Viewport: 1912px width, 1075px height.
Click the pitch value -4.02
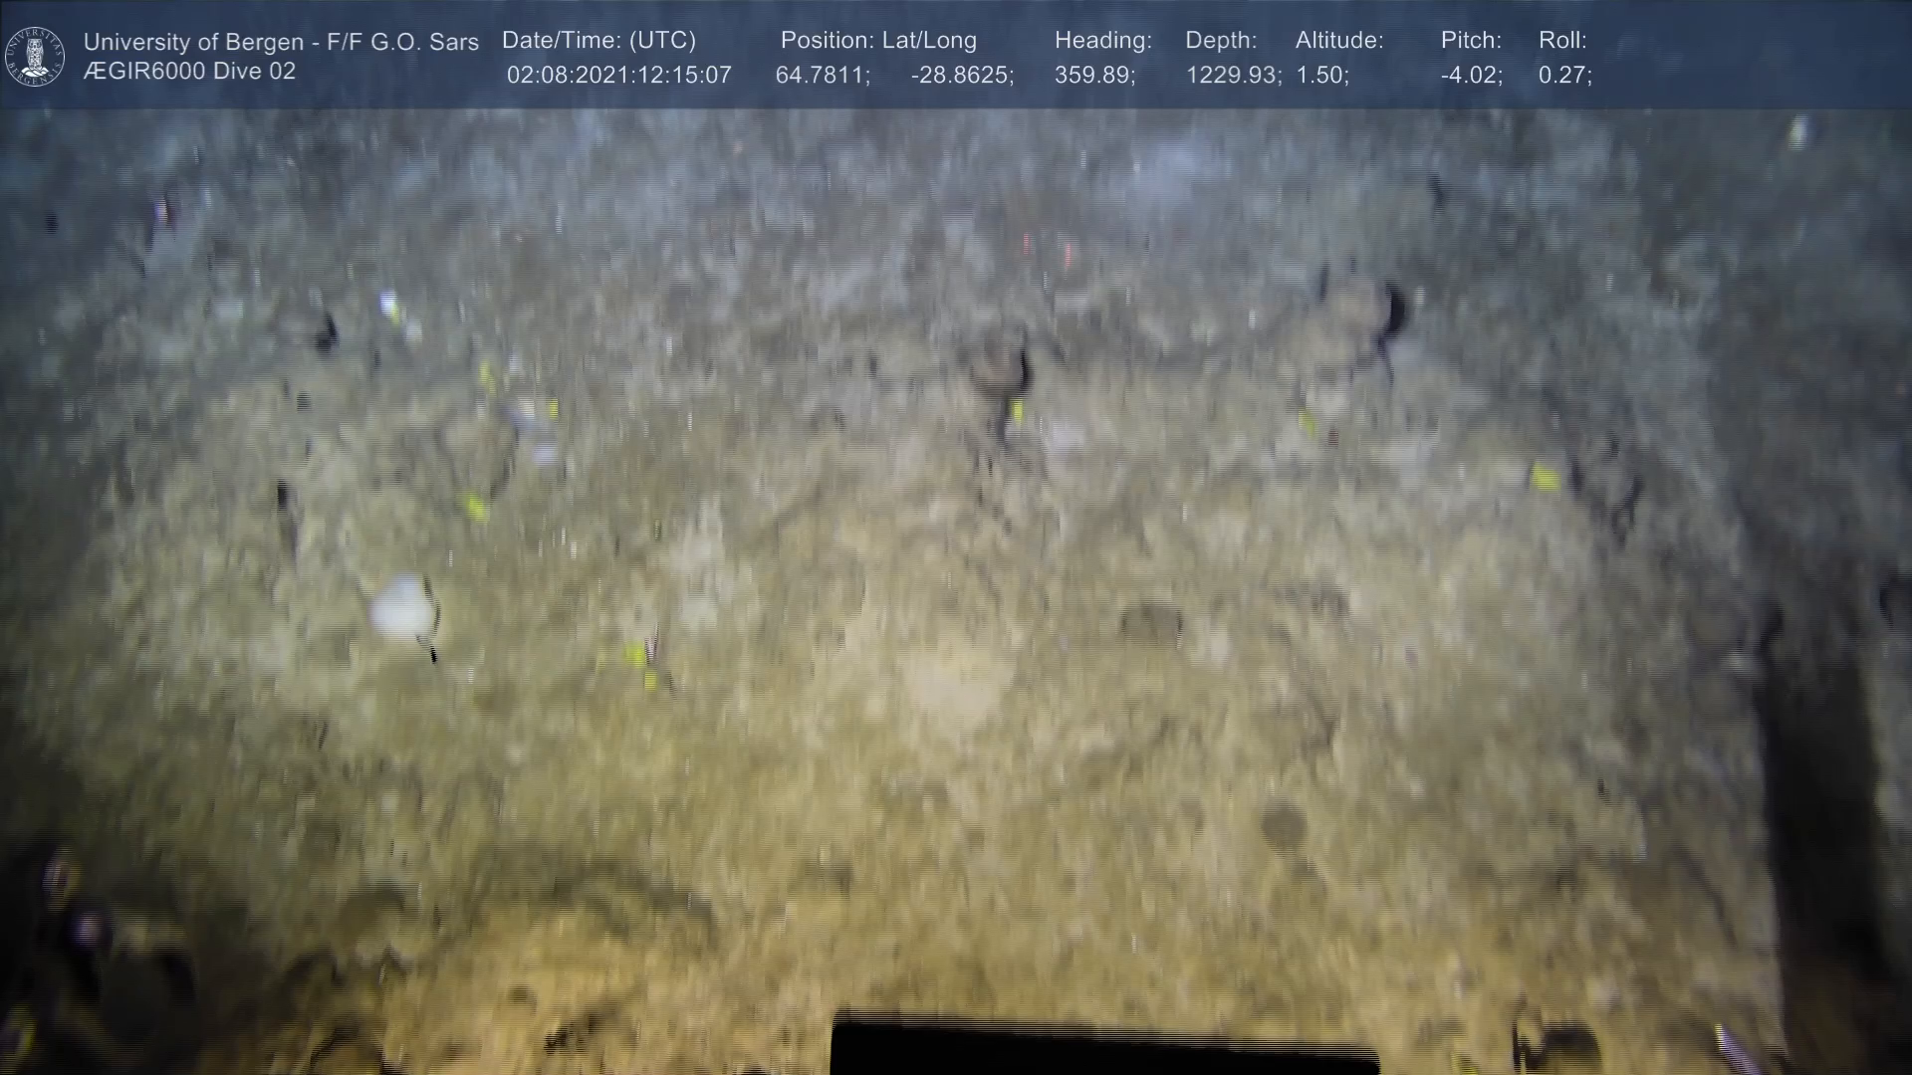click(x=1471, y=76)
